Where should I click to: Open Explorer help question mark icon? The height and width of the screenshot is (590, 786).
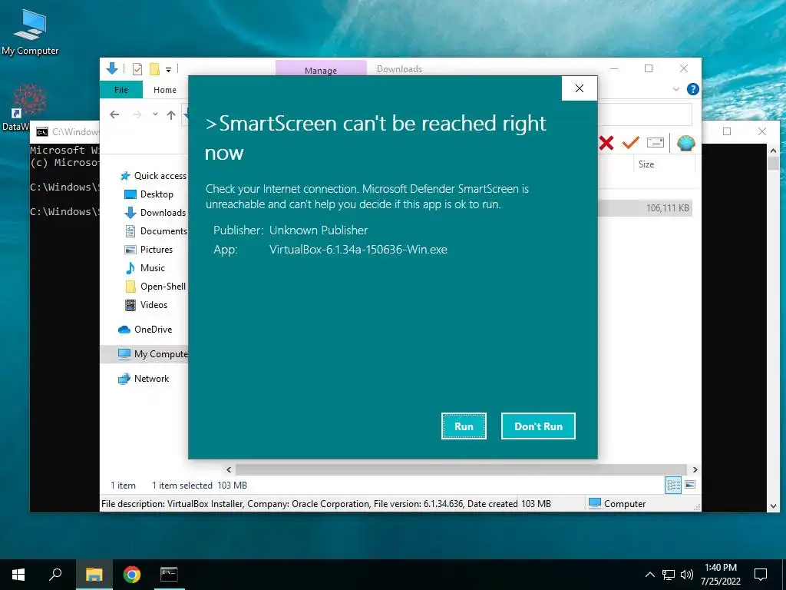point(693,89)
